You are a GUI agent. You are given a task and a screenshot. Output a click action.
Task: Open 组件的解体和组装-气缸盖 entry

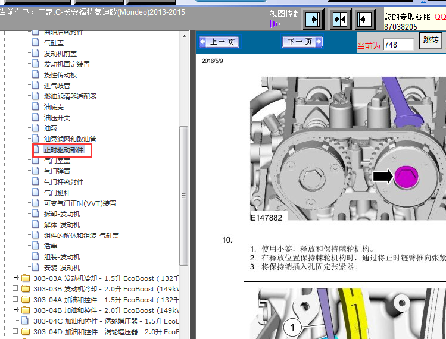tap(82, 236)
